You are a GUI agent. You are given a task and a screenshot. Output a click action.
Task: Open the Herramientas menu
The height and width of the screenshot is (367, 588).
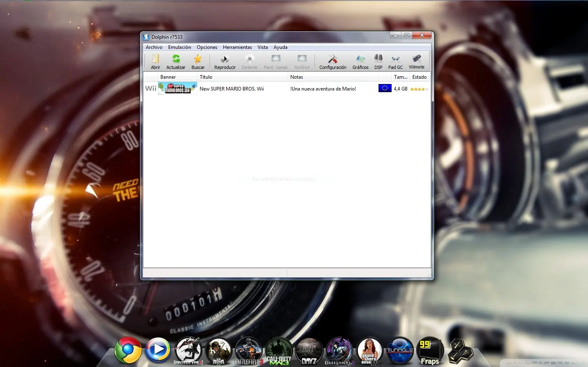[237, 47]
